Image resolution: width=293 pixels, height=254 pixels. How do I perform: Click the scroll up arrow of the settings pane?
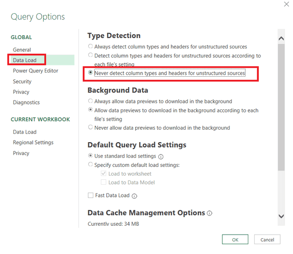point(281,39)
